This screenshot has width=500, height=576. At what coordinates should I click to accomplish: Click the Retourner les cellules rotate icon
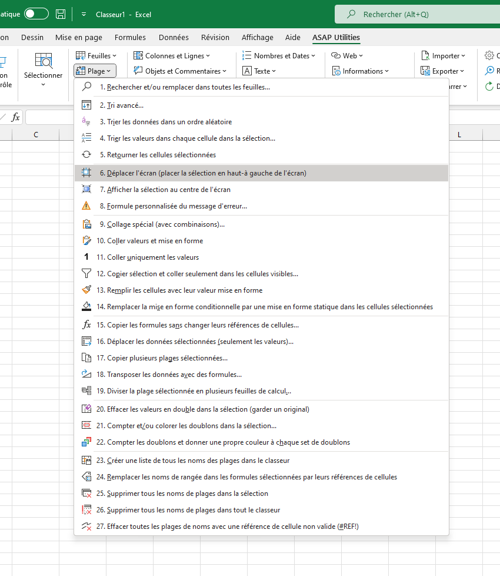tap(86, 155)
